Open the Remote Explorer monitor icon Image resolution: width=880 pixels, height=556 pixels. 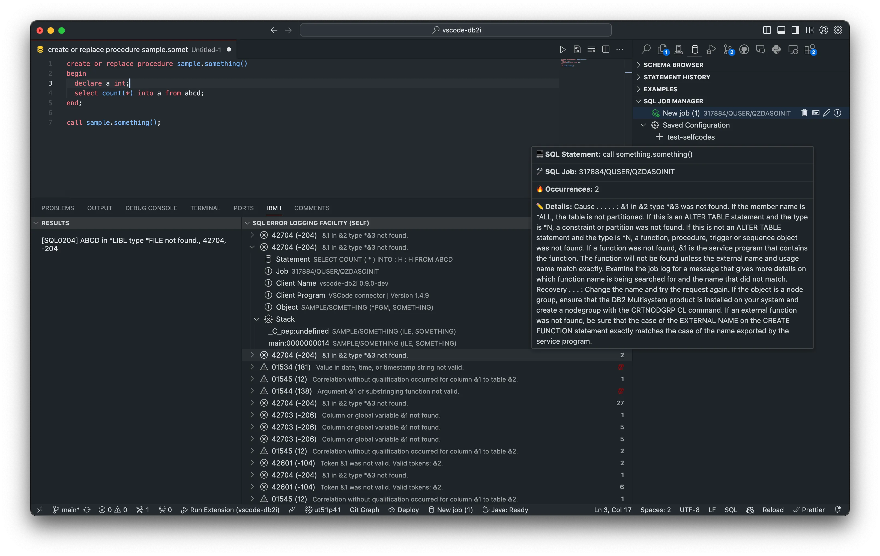click(x=793, y=49)
